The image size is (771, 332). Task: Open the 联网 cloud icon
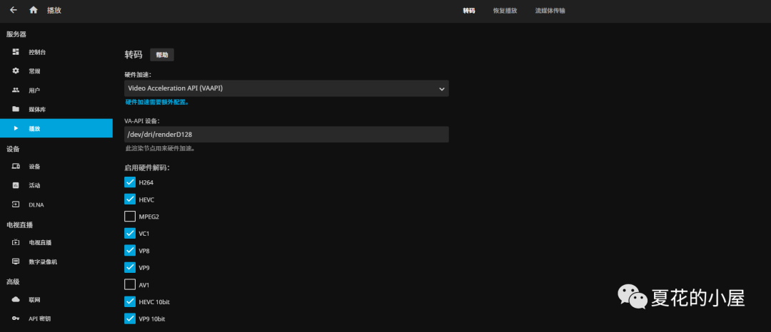click(x=16, y=299)
